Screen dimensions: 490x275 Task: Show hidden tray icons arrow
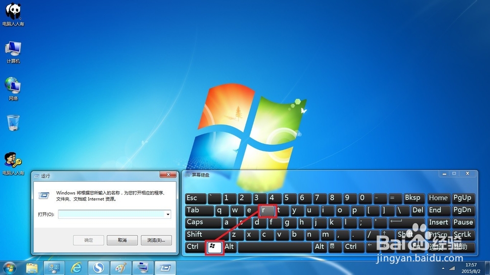coord(443,269)
